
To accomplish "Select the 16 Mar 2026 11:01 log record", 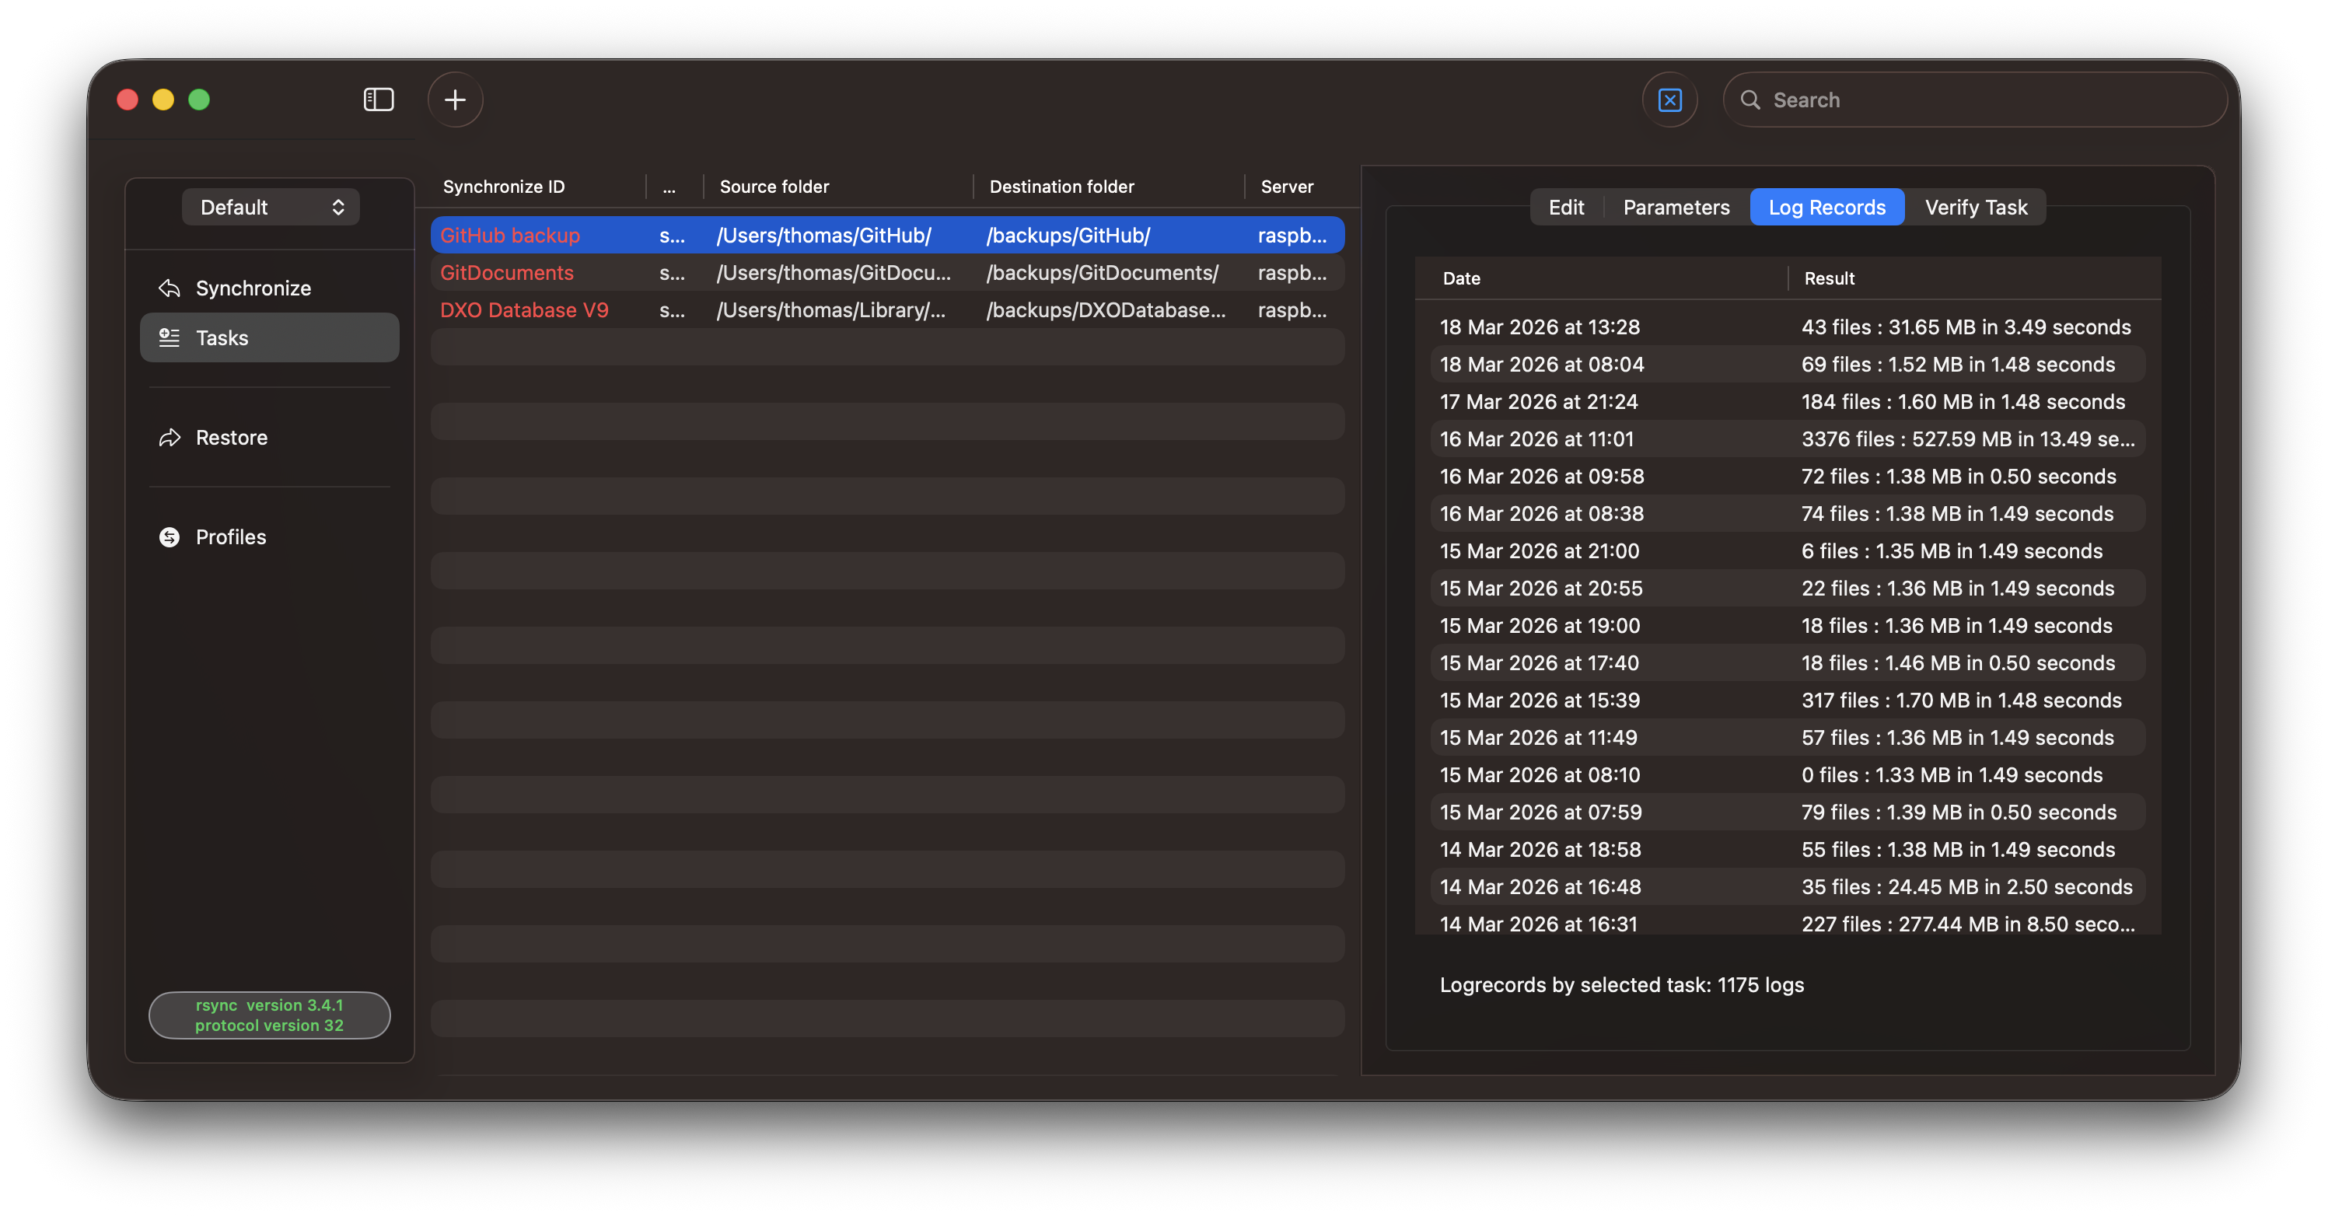I will [1786, 439].
